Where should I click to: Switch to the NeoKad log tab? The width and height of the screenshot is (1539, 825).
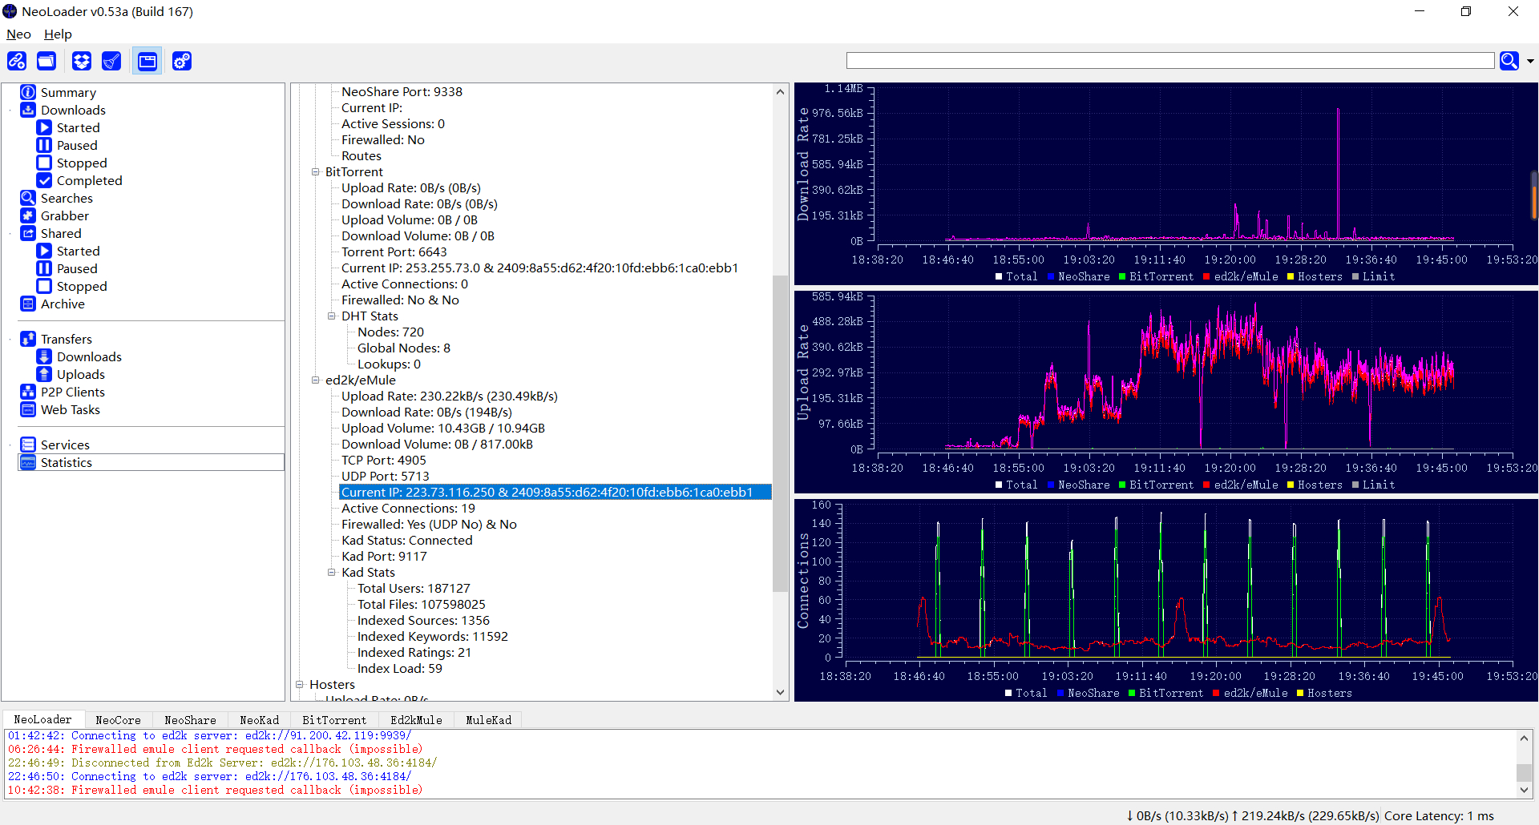click(x=259, y=719)
